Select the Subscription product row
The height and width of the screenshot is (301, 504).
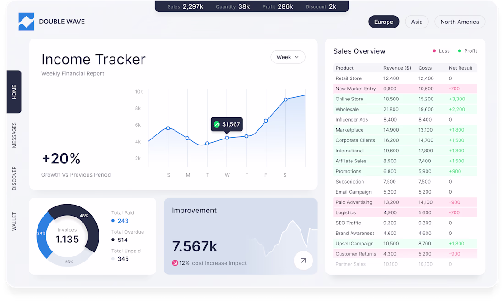click(405, 182)
